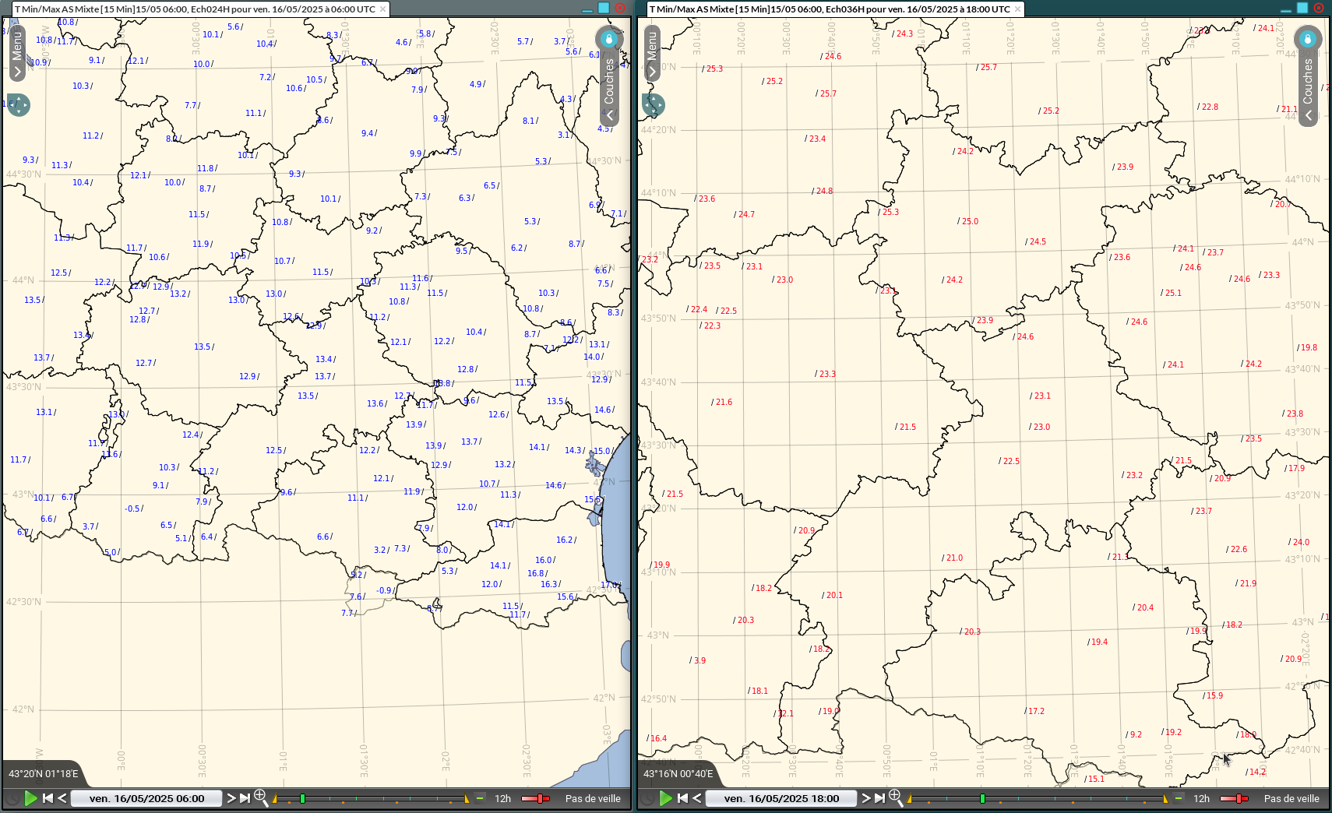The width and height of the screenshot is (1332, 813).
Task: Toggle the lock icon above Couches in right map
Action: coord(1308,39)
